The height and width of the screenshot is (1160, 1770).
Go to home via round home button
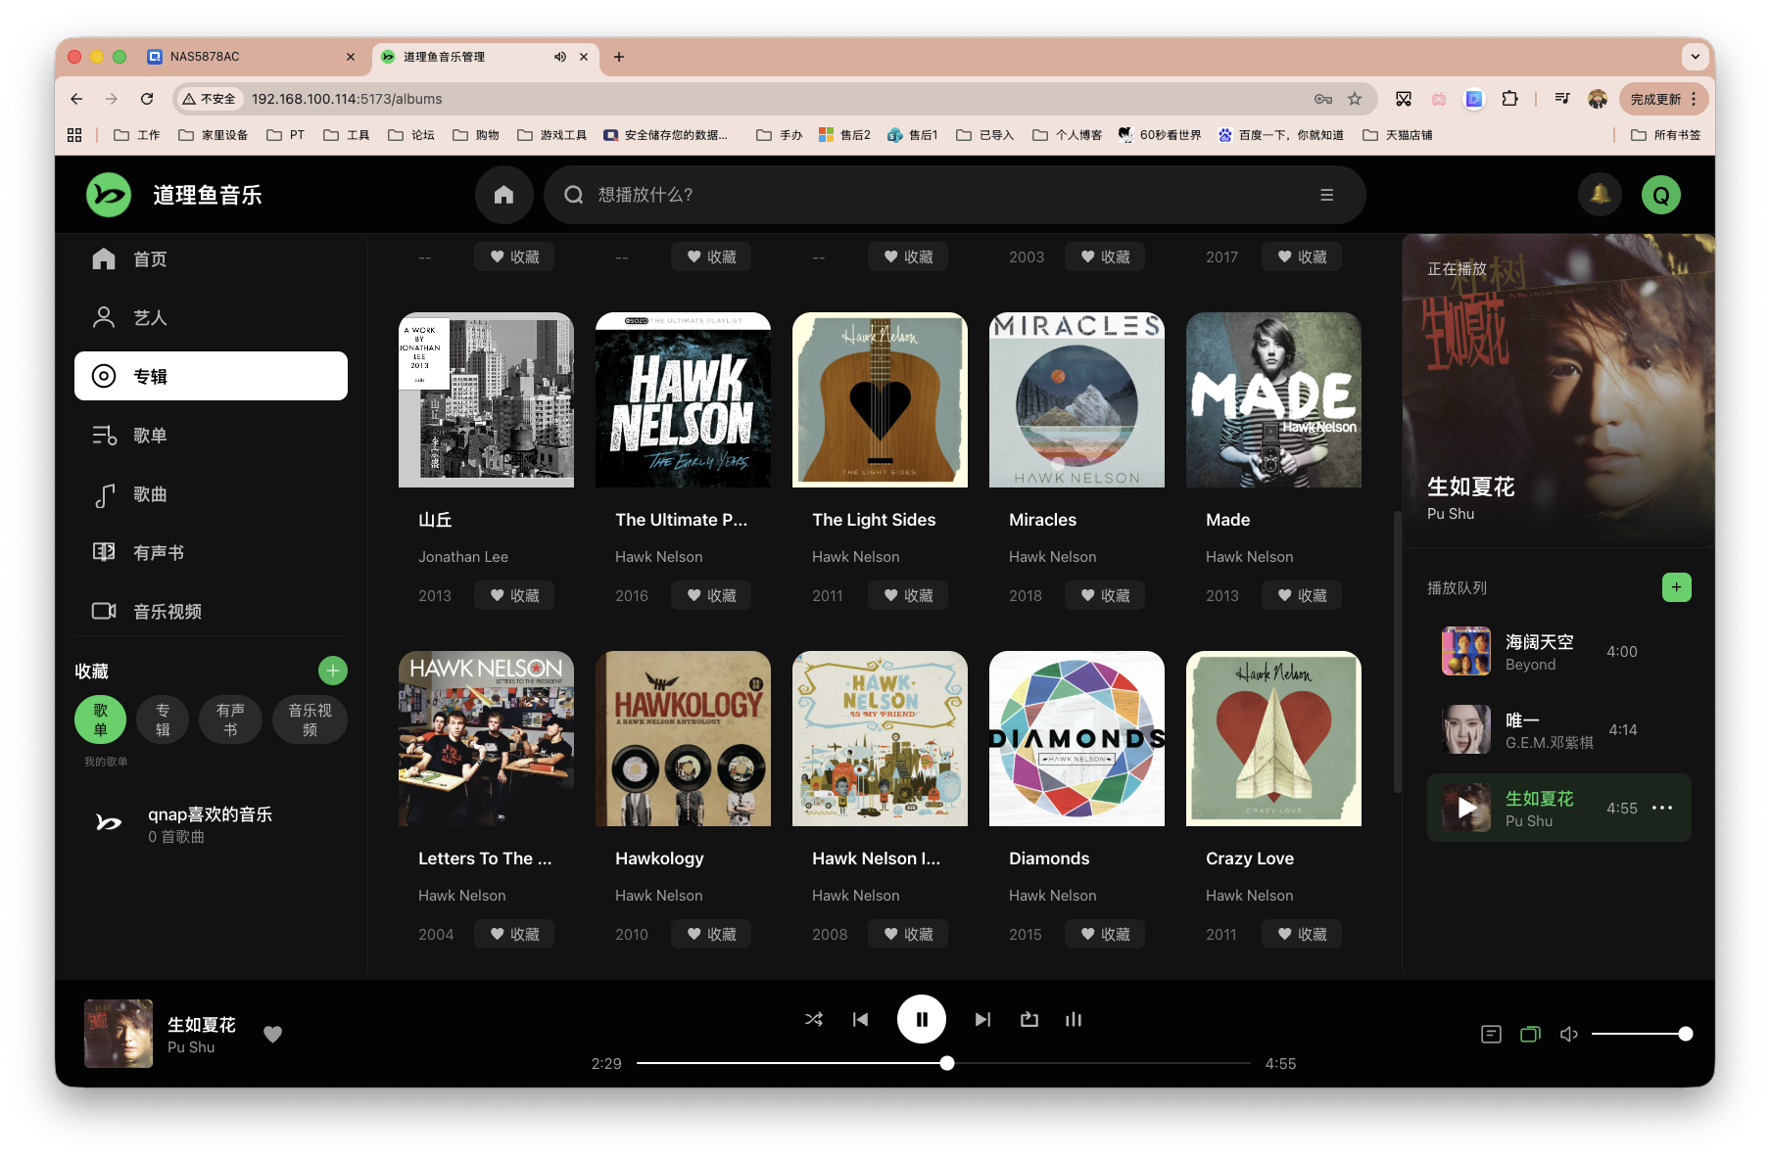point(503,194)
